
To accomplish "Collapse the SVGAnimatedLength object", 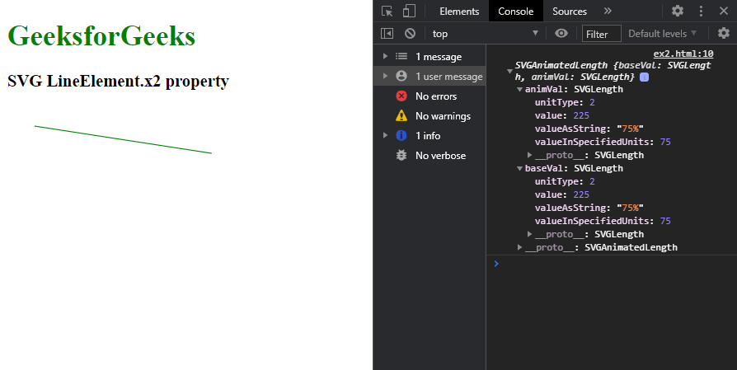I will [x=509, y=72].
